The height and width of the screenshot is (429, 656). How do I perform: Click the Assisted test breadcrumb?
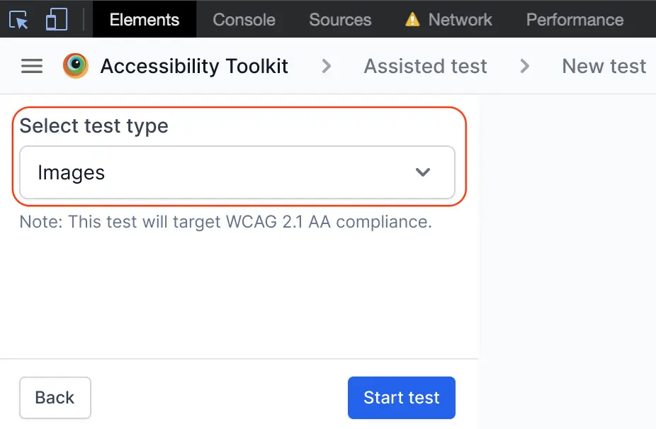tap(425, 66)
